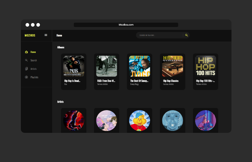This screenshot has height=162, width=252.
Task: Select the yellow bear artist avatar
Action: tap(140, 121)
